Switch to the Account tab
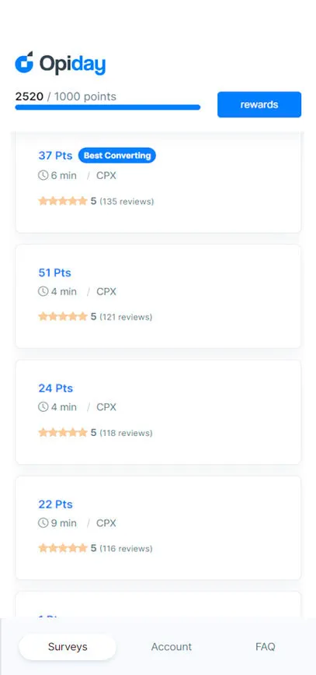Image resolution: width=316 pixels, height=675 pixels. click(172, 647)
